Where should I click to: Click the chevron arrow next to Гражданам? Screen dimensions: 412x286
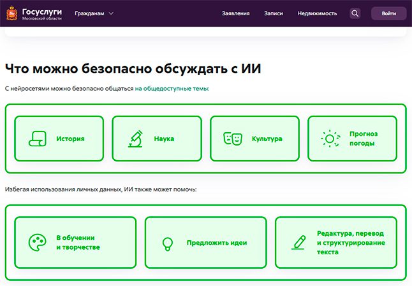[x=111, y=13]
